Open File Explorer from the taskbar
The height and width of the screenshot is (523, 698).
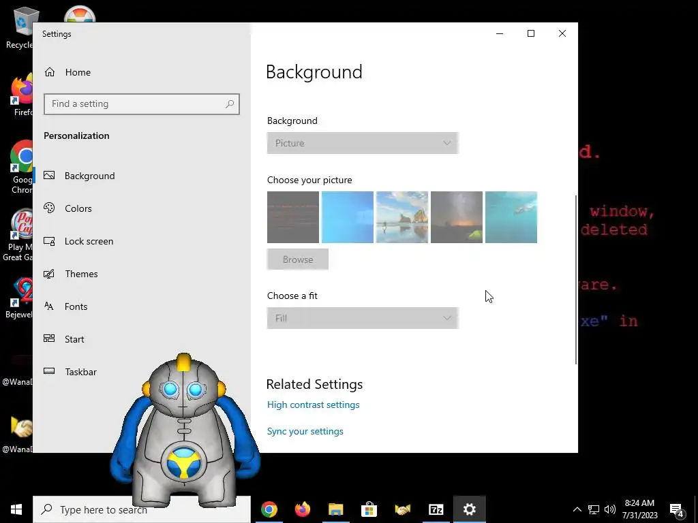tap(336, 509)
